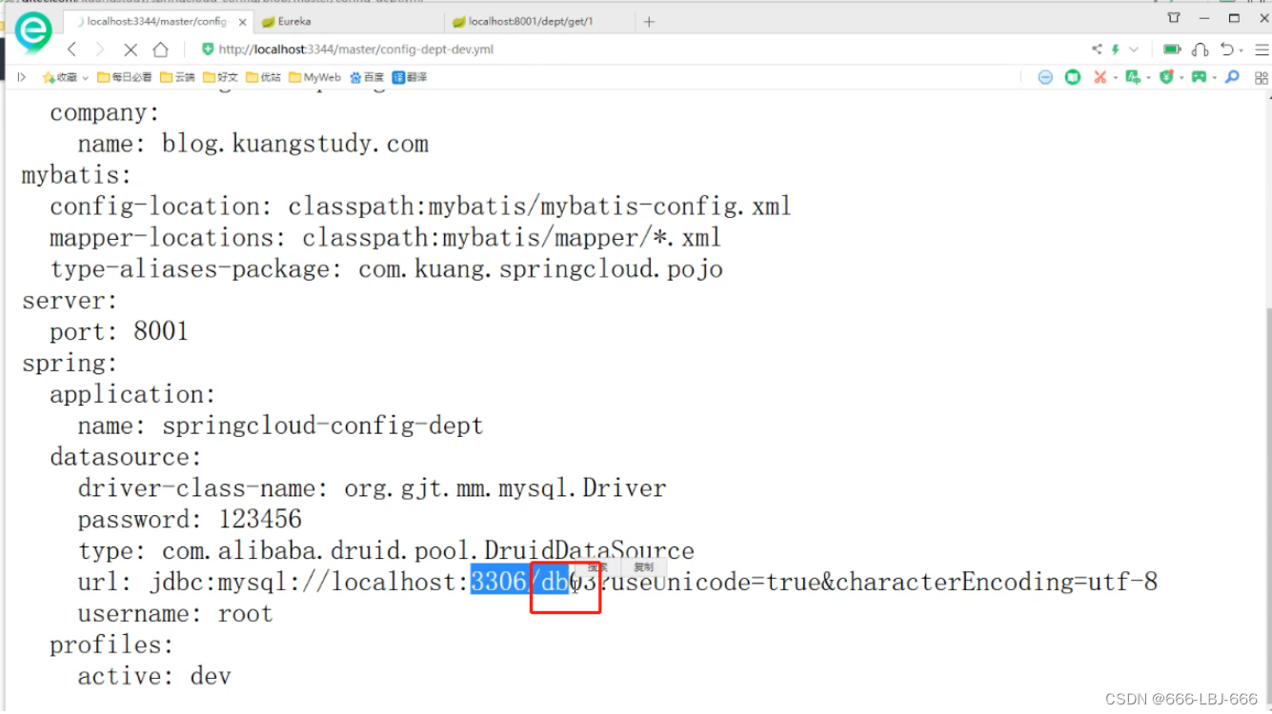Click 'com.alibaba.druid.pool.DruidDataSource' text
Viewport: 1272px width, 714px height.
tap(428, 551)
